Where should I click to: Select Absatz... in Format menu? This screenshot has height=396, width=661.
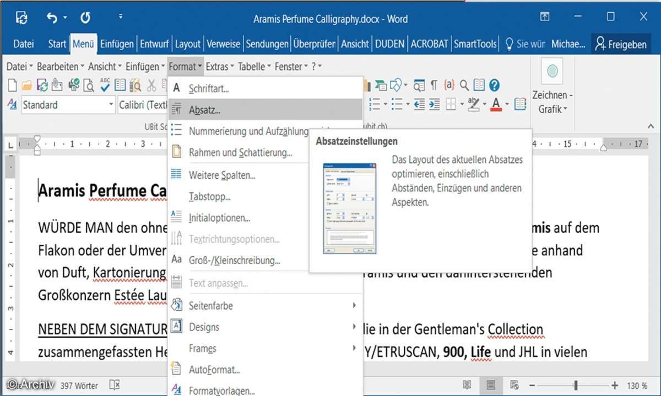point(265,109)
